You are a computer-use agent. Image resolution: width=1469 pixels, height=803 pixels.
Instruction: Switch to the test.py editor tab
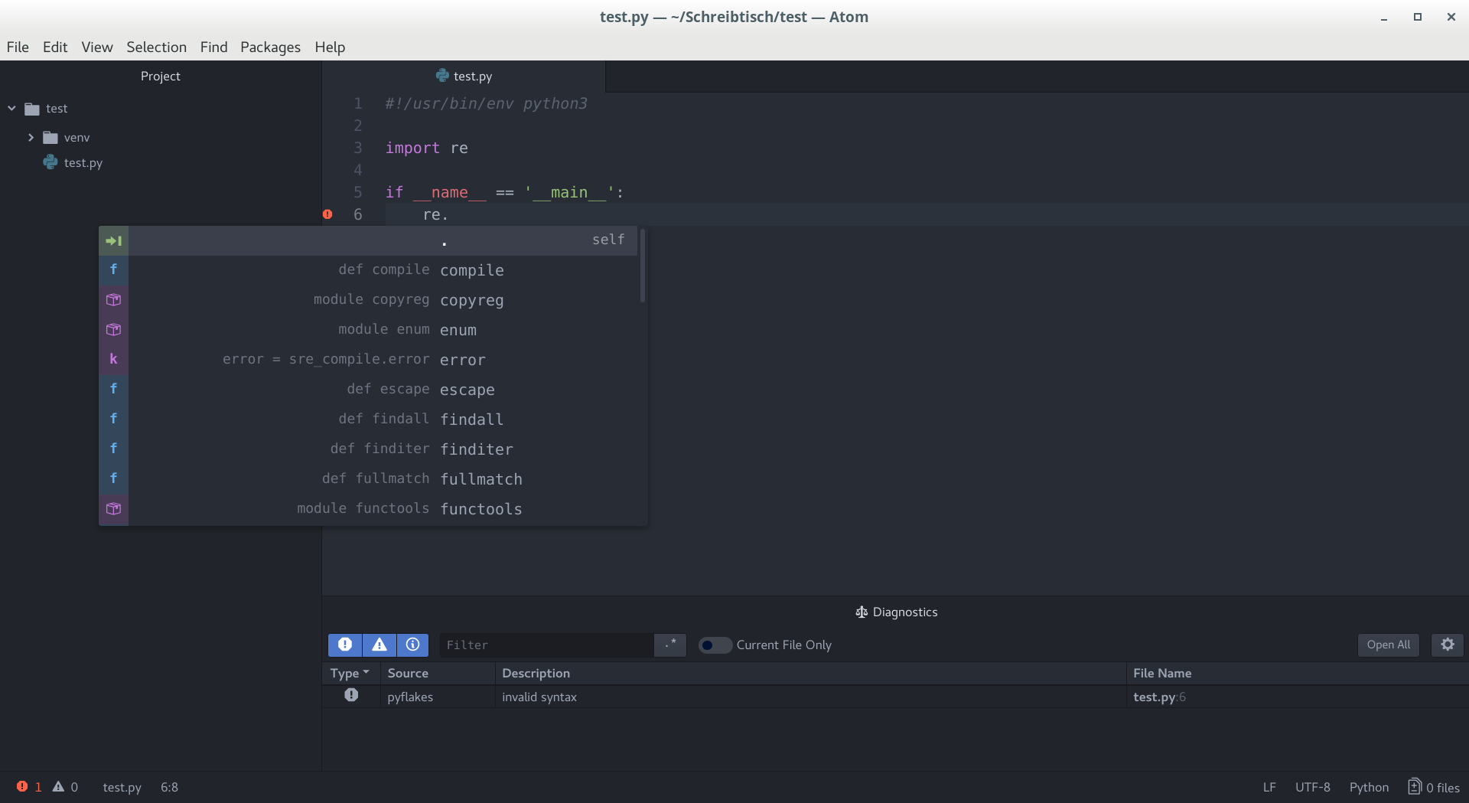coord(471,76)
